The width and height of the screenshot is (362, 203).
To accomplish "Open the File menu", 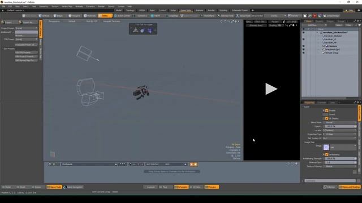I will coord(4,6).
